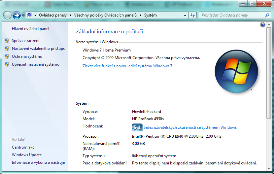Open Upřesnit nastavení systému
Image resolution: width=274 pixels, height=174 pixels.
pyautogui.click(x=36, y=64)
